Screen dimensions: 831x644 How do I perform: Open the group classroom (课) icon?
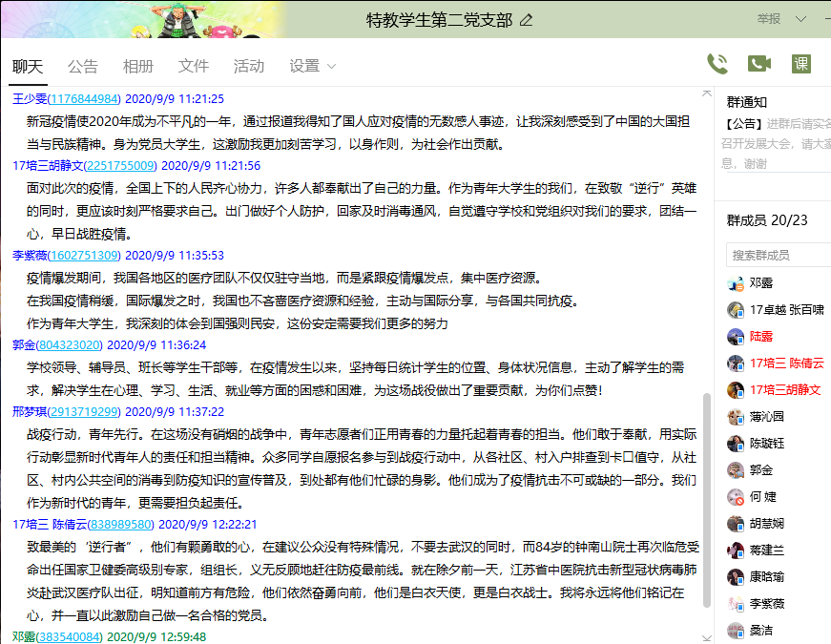[x=801, y=64]
